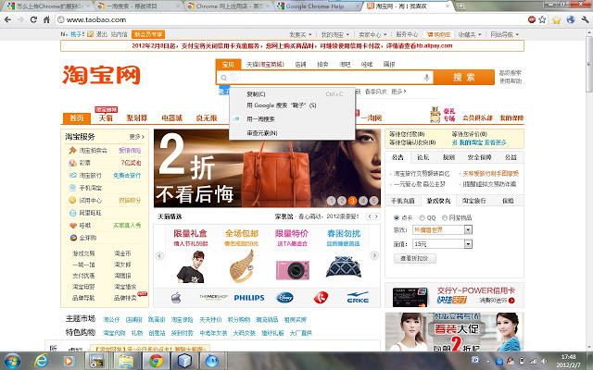Jump to banner slide 5
The width and height of the screenshot is (593, 370).
[x=373, y=201]
